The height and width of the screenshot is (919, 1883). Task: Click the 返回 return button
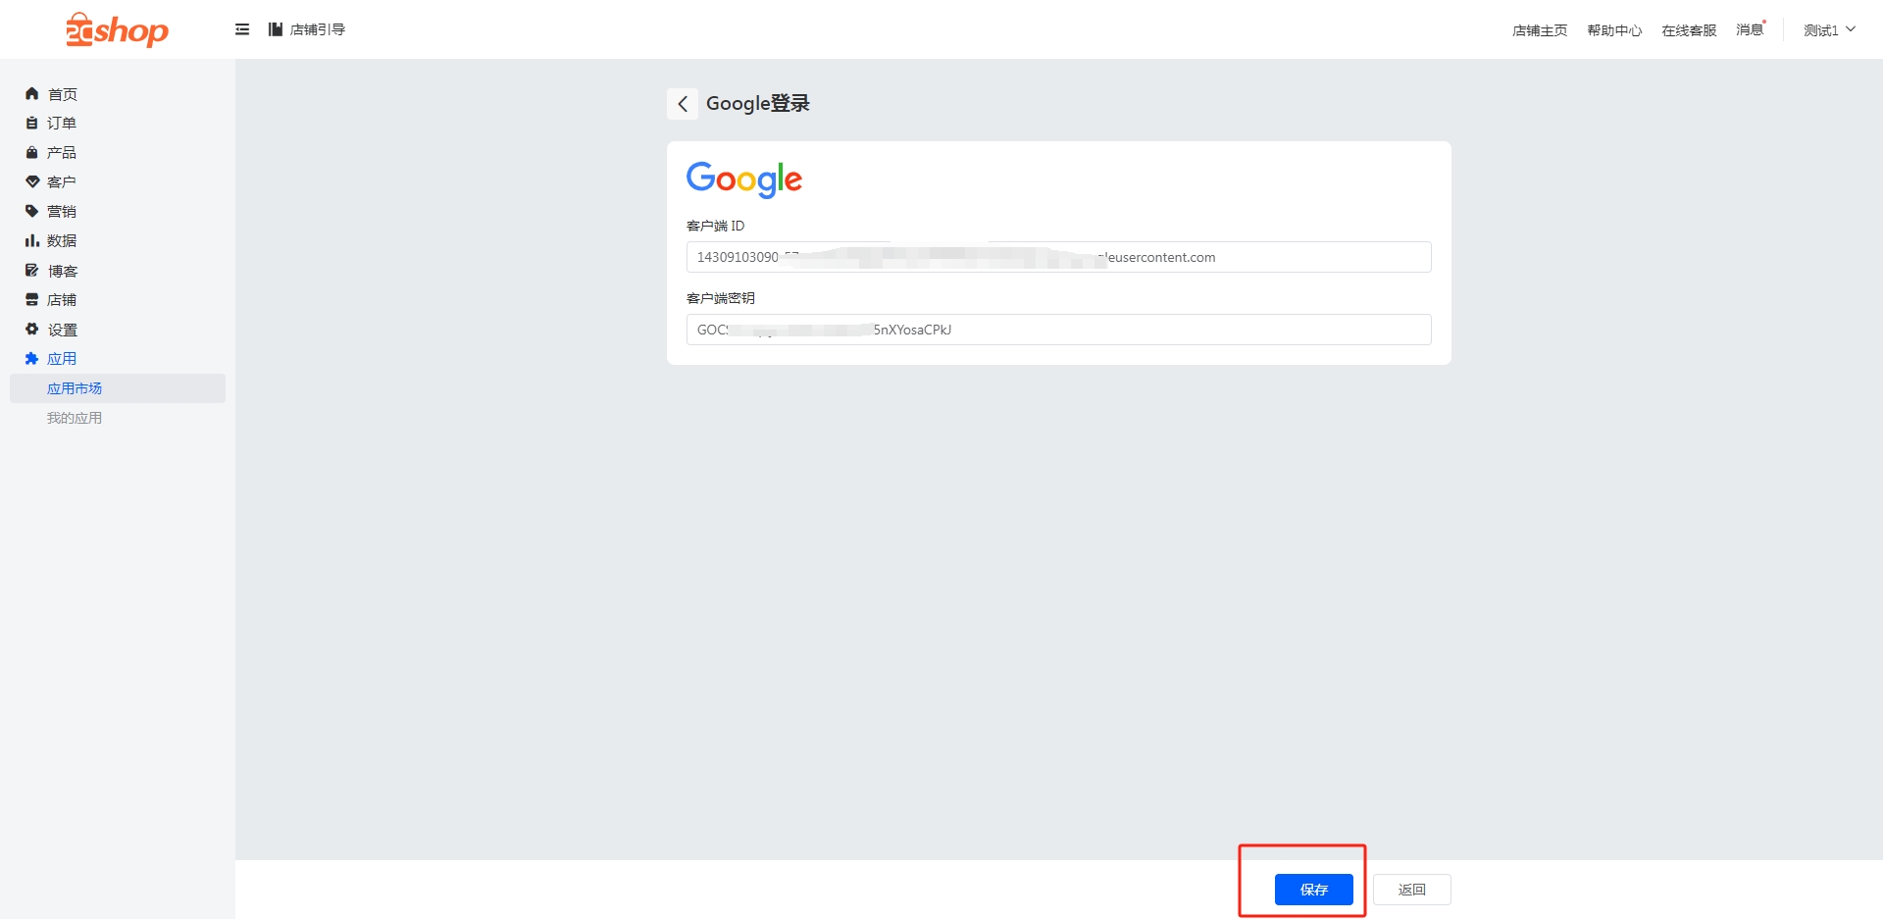click(x=1412, y=890)
